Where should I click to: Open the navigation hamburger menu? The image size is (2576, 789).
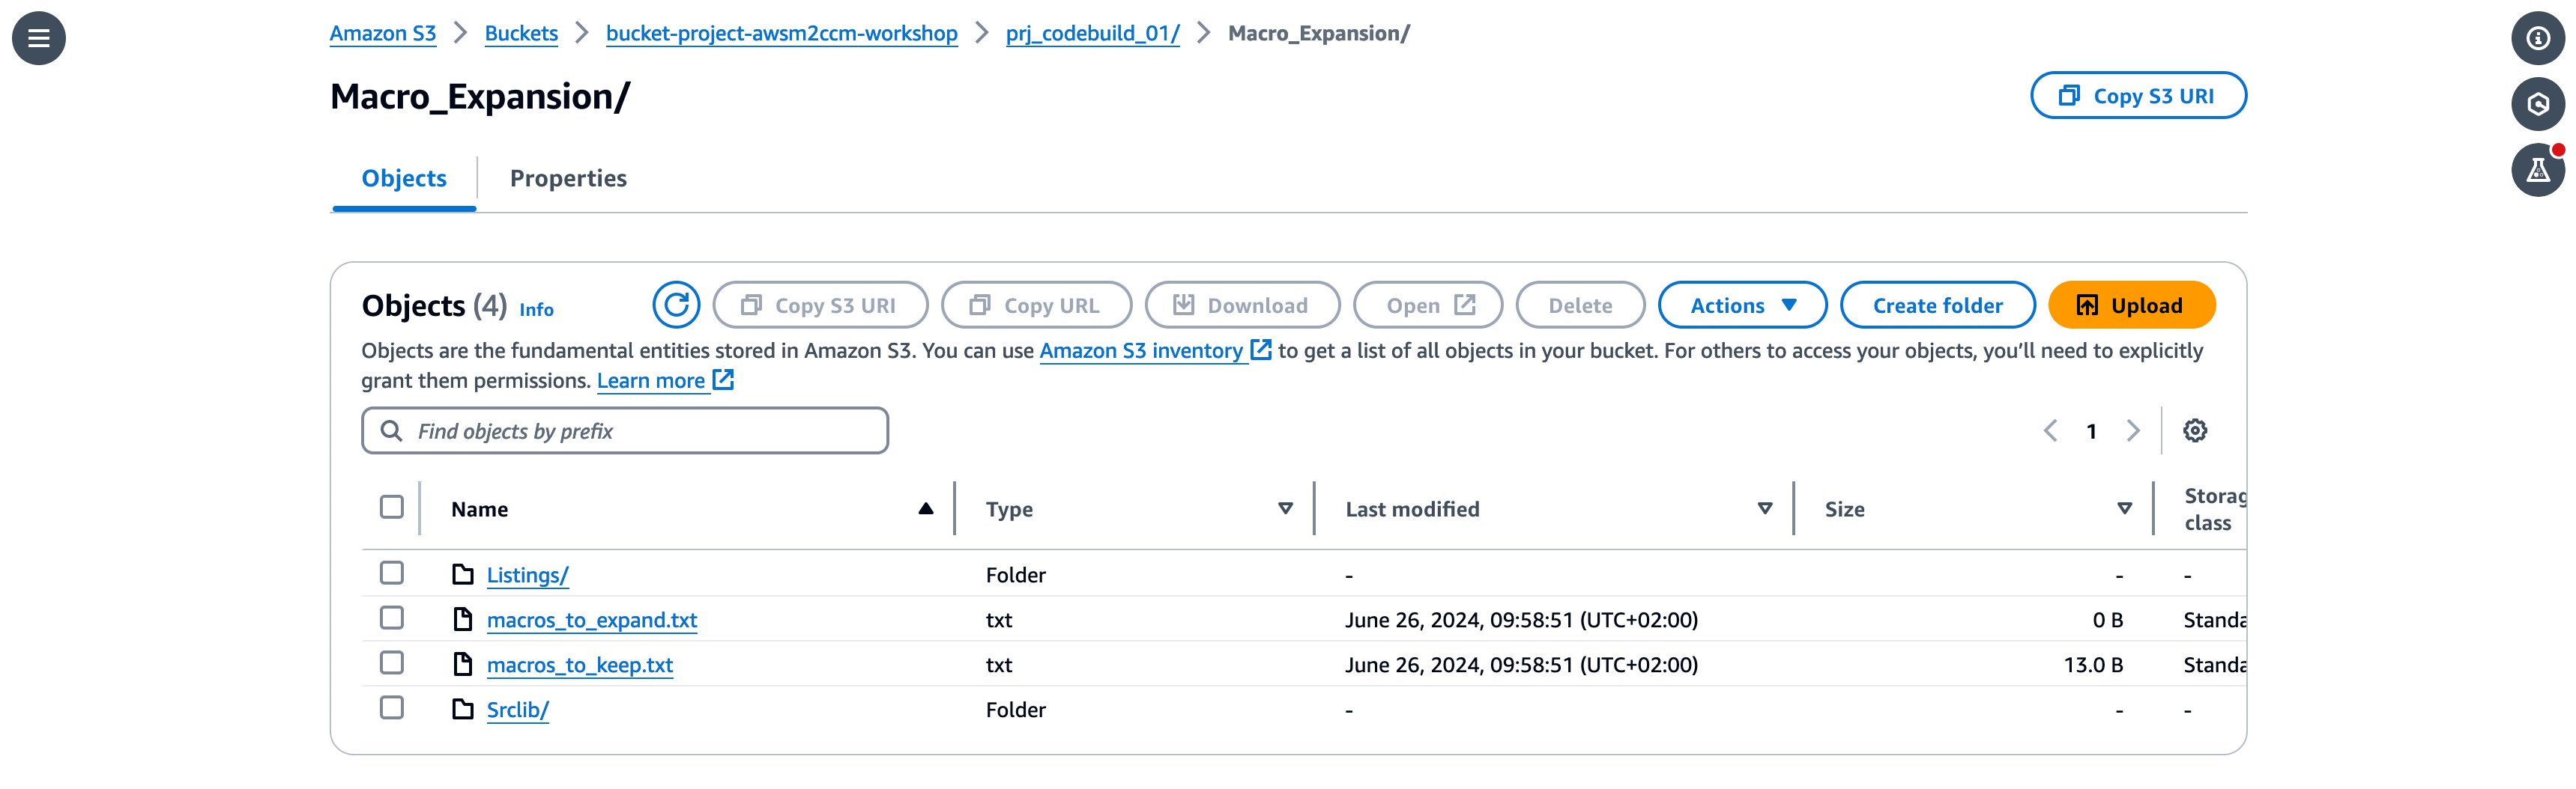(x=37, y=38)
